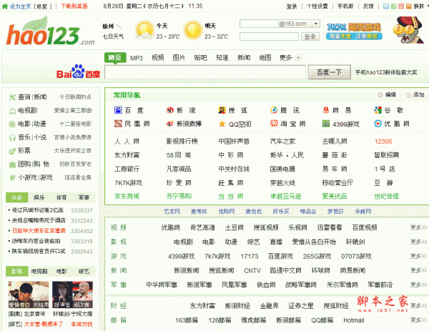Select the MP3 search tab
The image size is (429, 331).
click(x=137, y=58)
